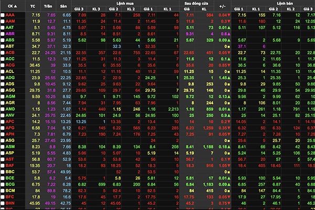
Task: Enable the checkbox beside AGG
Action: tap(3, 90)
